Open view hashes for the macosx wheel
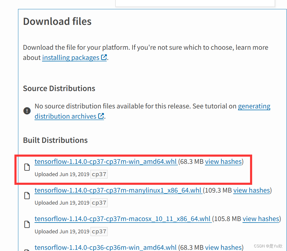Viewport: 287px width, 251px height. tap(261, 219)
